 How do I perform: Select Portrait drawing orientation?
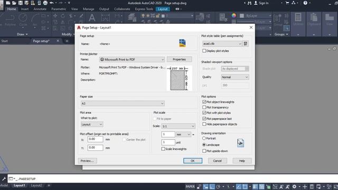204,138
